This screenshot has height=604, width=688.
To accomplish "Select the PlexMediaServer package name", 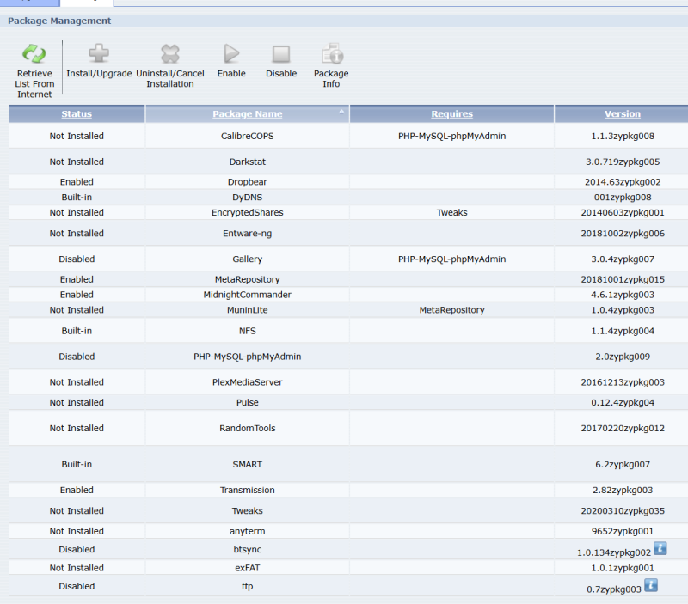I will pyautogui.click(x=247, y=382).
